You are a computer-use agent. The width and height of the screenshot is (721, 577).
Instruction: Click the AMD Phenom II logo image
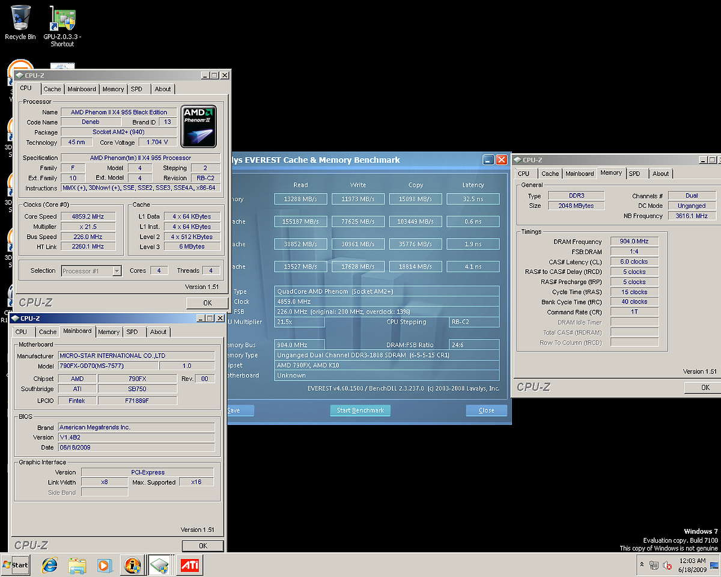click(199, 126)
